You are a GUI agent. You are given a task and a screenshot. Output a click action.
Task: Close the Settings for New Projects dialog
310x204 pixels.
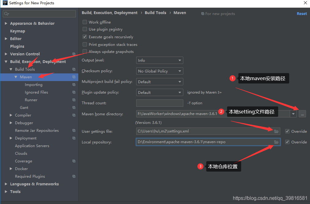click(305, 3)
